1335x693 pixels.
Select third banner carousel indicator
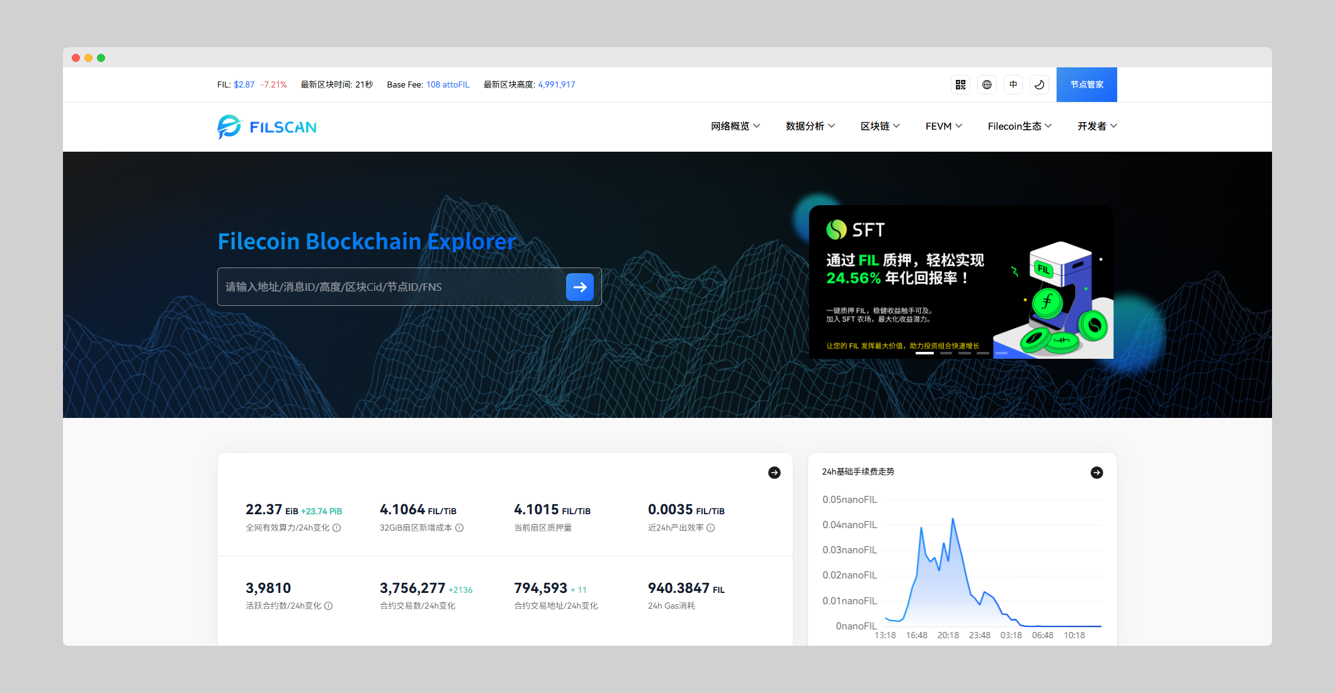(x=965, y=353)
